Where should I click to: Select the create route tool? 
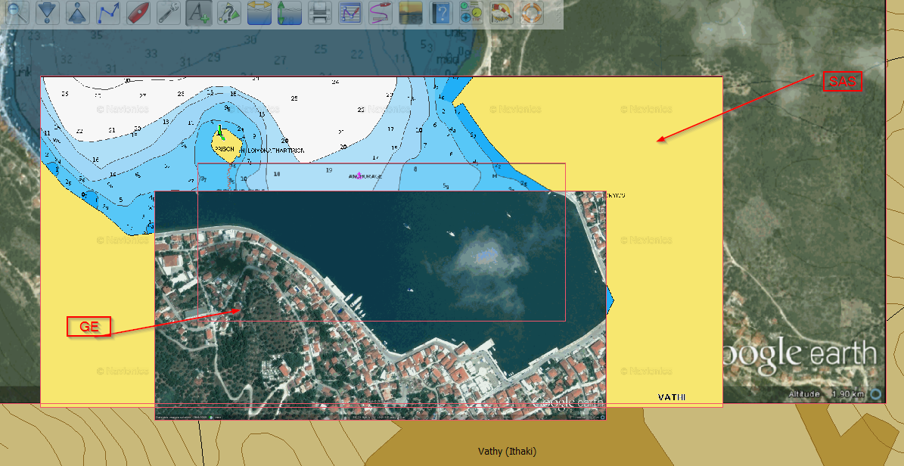click(108, 13)
